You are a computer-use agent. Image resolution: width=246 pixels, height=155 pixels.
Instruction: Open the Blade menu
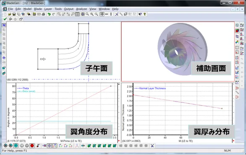(x=38, y=9)
